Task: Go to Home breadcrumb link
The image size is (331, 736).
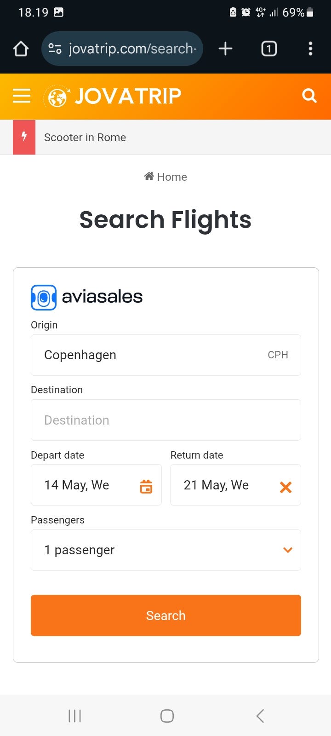Action: (x=166, y=177)
